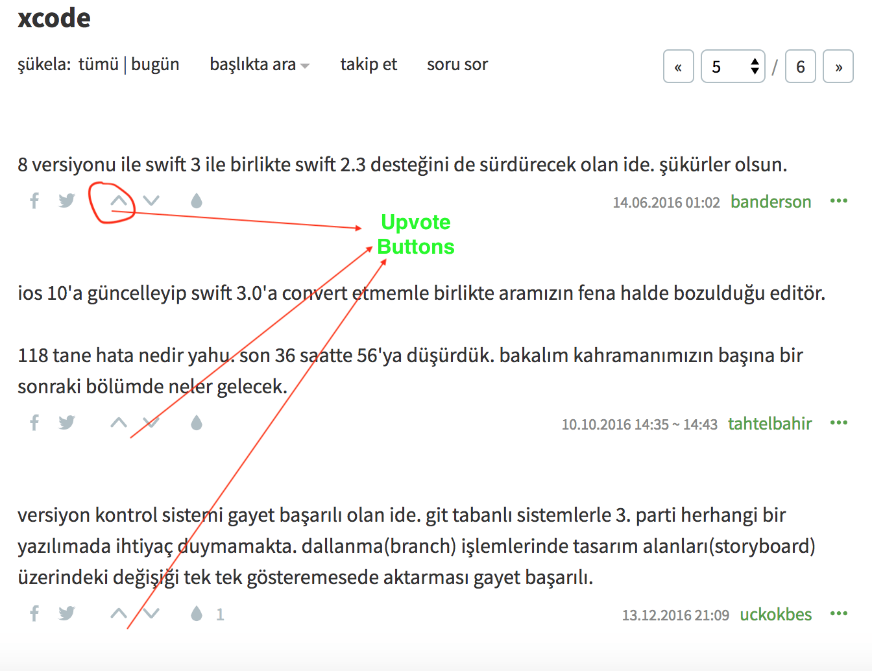
Task: Open more options for uckokbes's entry
Action: 839,613
